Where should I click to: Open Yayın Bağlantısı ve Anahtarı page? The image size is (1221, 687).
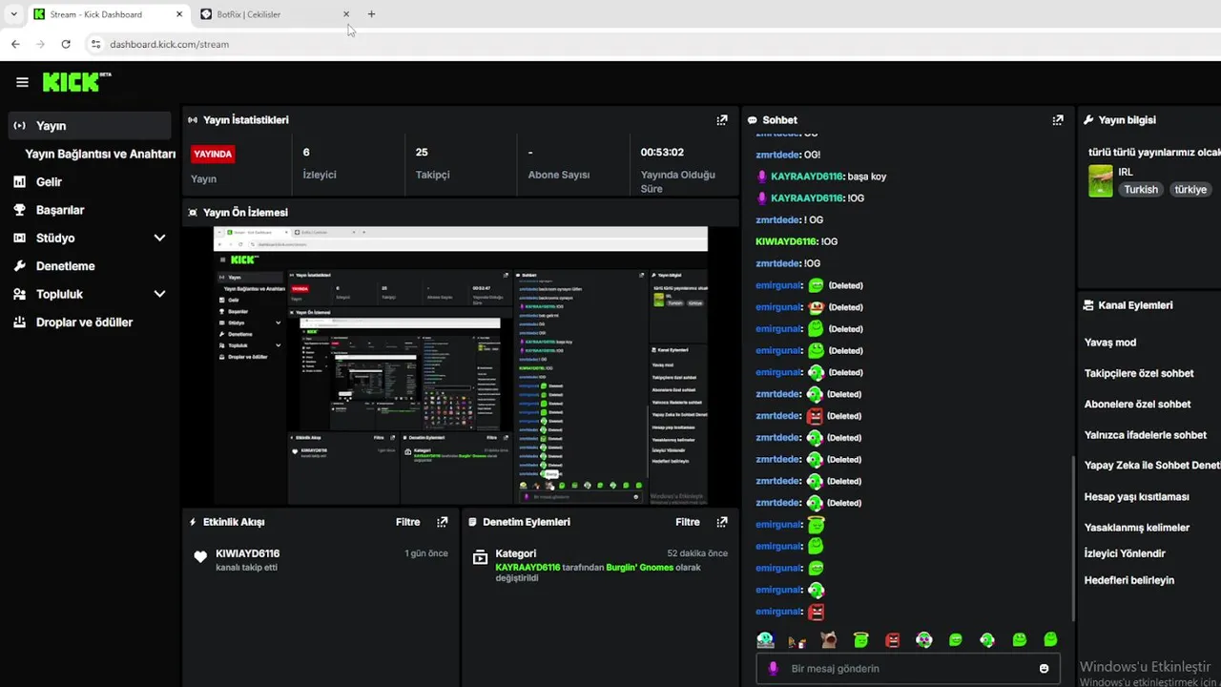coord(100,154)
